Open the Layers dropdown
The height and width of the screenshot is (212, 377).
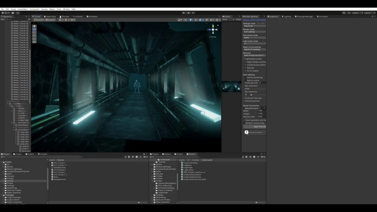coord(358,13)
